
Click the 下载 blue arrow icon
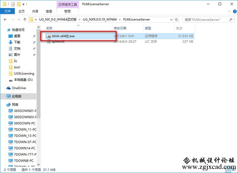coord(10,42)
